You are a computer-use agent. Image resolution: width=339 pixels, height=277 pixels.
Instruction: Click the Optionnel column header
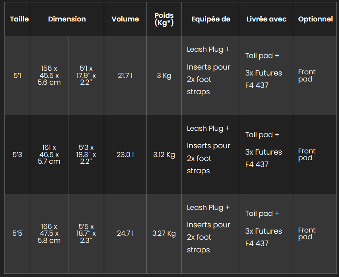[315, 19]
